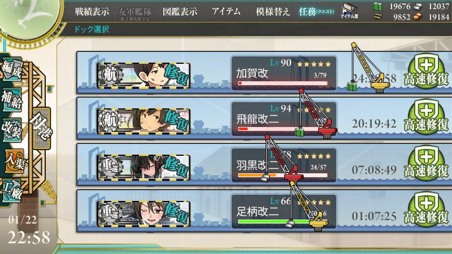Open the 改装 remodel icon
Screen dimensions: 452x254
(12, 130)
